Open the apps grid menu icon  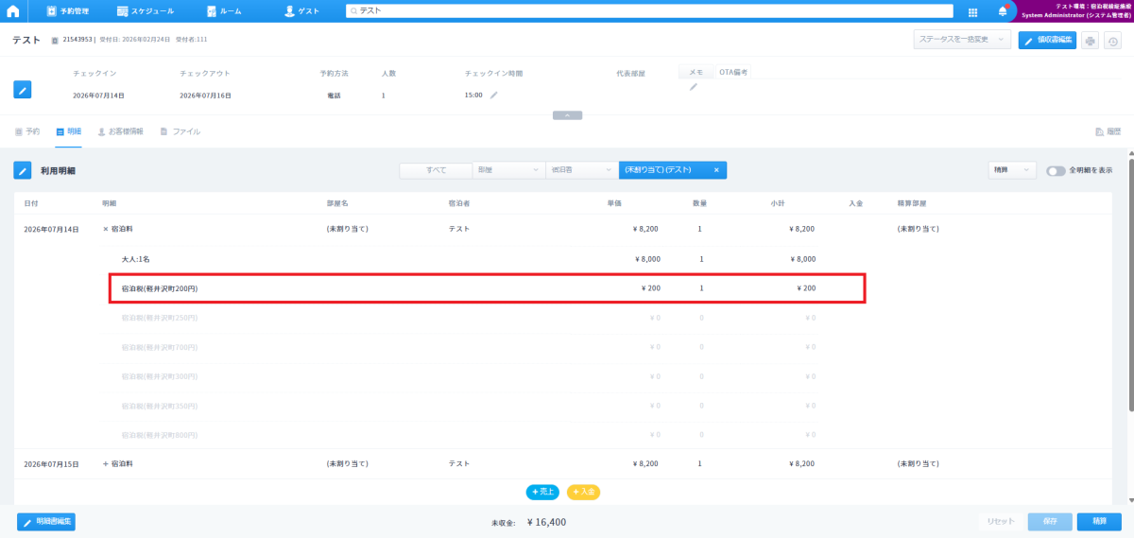click(972, 11)
